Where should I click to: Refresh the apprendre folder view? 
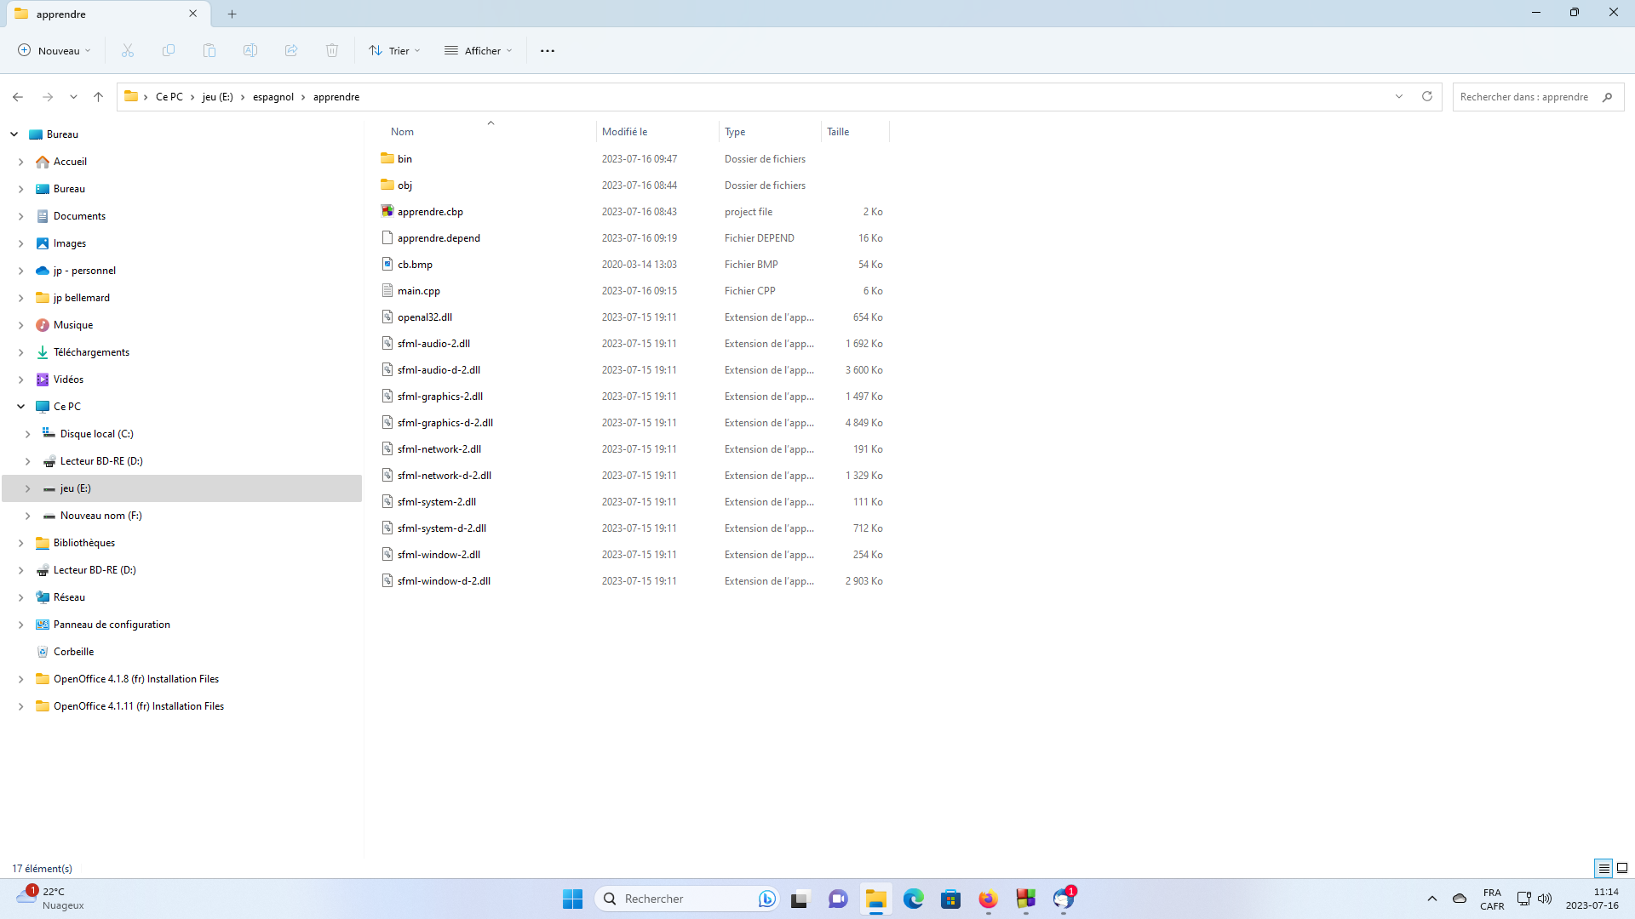[1427, 97]
